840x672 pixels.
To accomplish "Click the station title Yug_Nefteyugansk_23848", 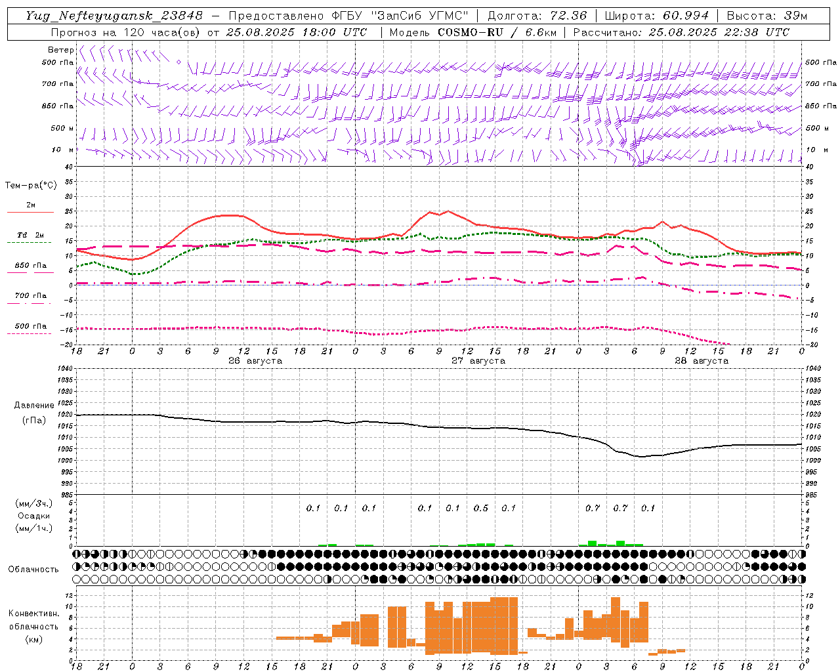I will pyautogui.click(x=114, y=16).
